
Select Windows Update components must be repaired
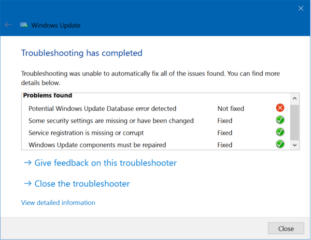click(97, 145)
